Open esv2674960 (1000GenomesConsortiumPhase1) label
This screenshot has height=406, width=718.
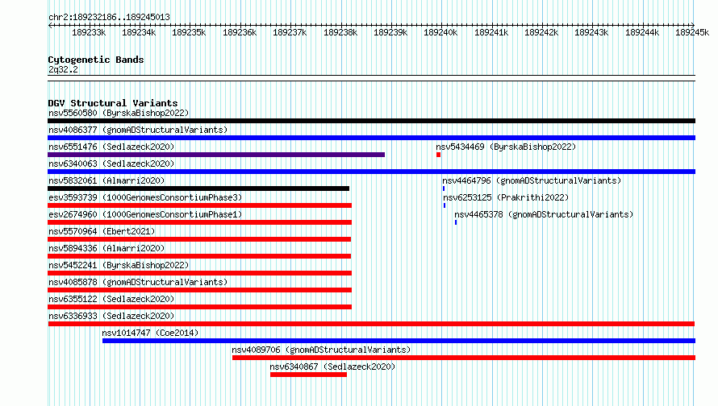(x=145, y=214)
